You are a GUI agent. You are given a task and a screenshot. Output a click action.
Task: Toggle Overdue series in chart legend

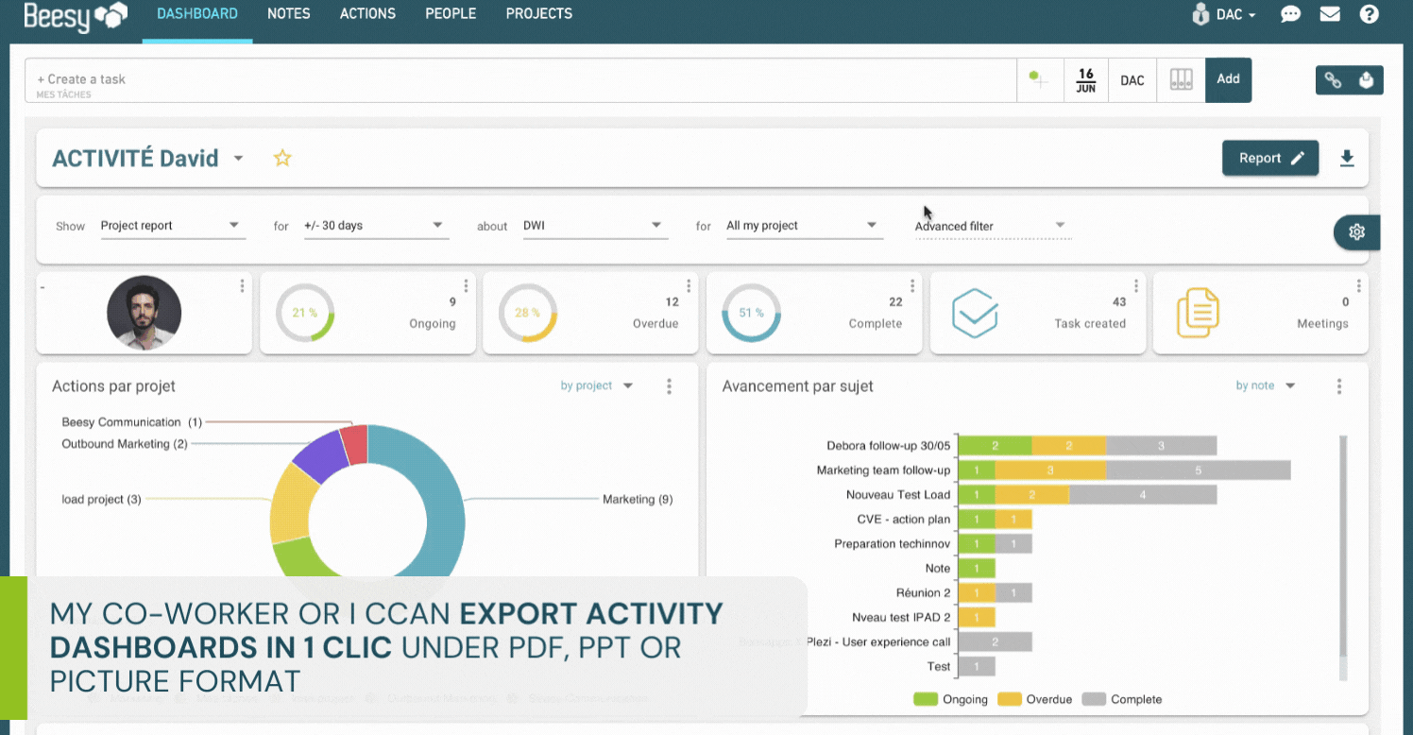coord(1035,699)
